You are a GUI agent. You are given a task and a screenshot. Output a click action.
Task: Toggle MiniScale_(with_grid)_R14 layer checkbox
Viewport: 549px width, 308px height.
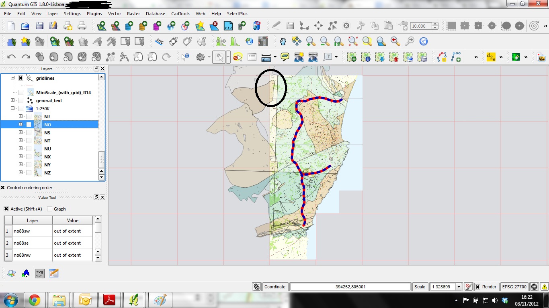point(20,93)
